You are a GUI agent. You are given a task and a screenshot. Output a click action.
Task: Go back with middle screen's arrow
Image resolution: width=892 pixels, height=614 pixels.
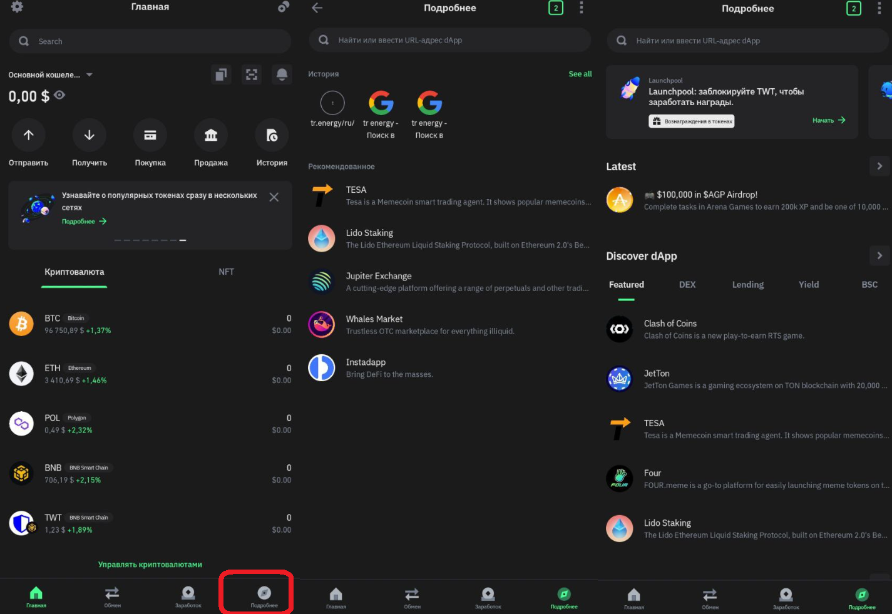(x=317, y=8)
